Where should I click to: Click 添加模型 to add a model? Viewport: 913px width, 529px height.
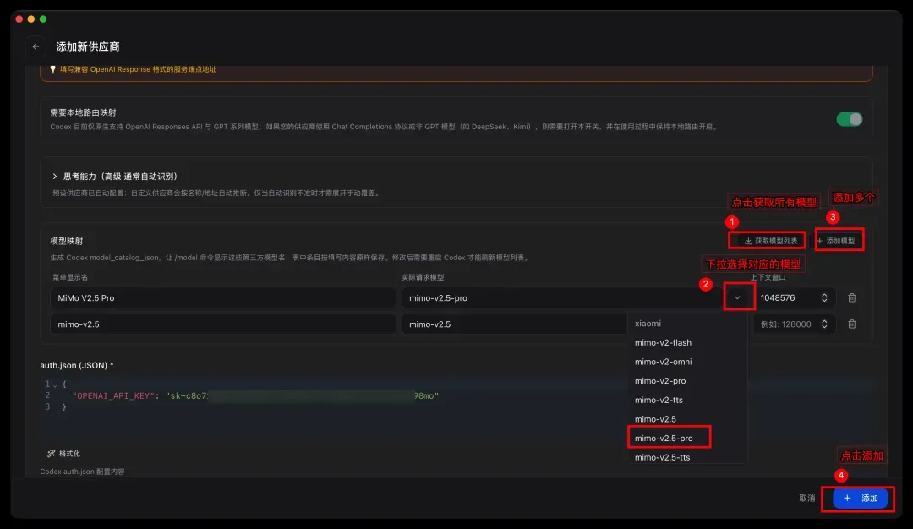[835, 240]
